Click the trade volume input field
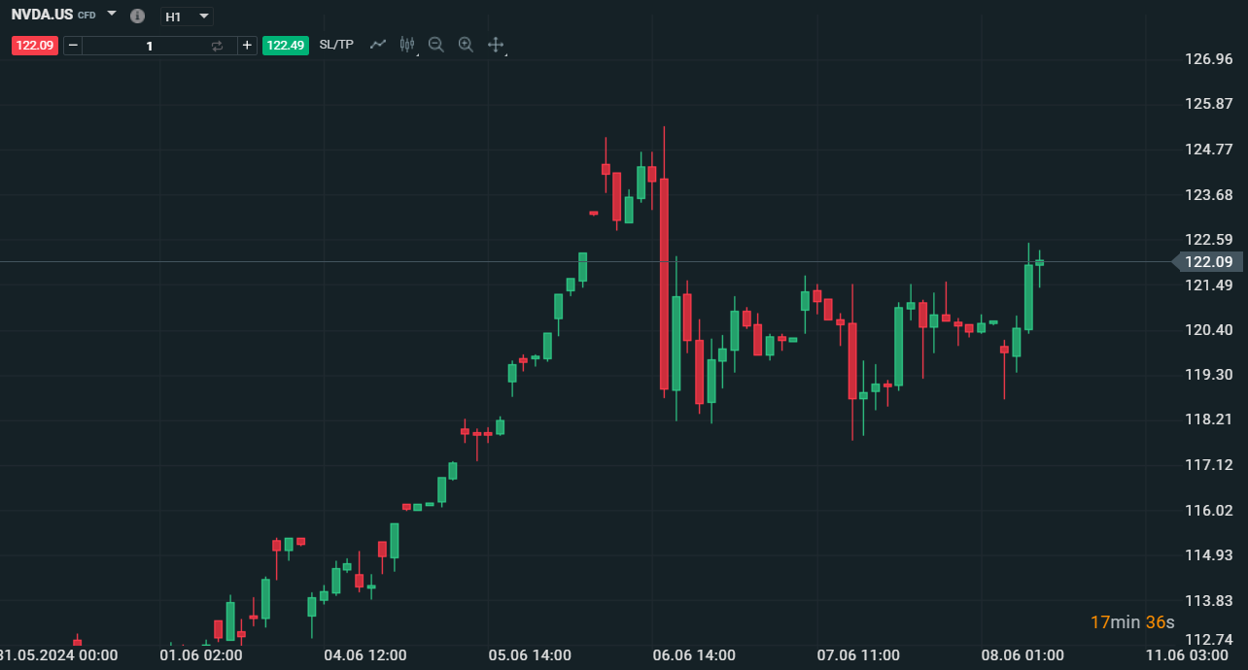The width and height of the screenshot is (1248, 670). 149,46
